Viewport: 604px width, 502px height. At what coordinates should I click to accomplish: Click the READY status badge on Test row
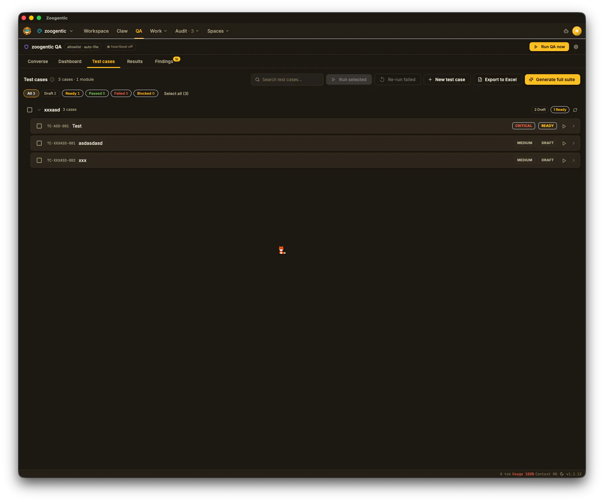pos(547,126)
